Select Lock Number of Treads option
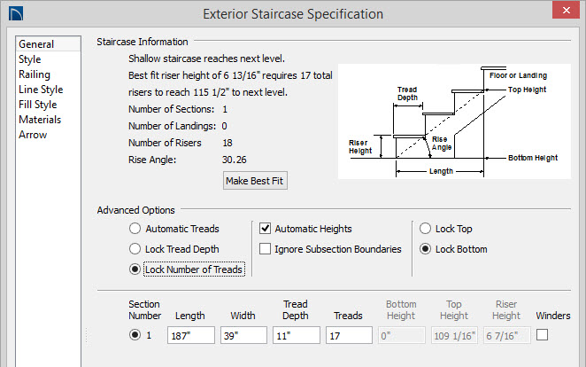586x367 pixels. click(x=135, y=269)
